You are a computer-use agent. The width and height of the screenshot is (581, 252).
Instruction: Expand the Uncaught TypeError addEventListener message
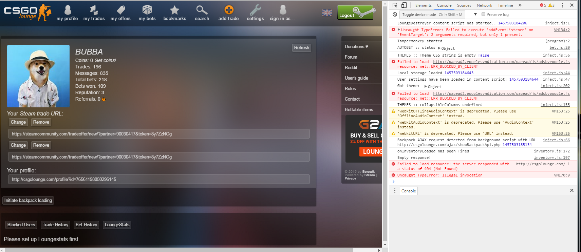coord(399,29)
